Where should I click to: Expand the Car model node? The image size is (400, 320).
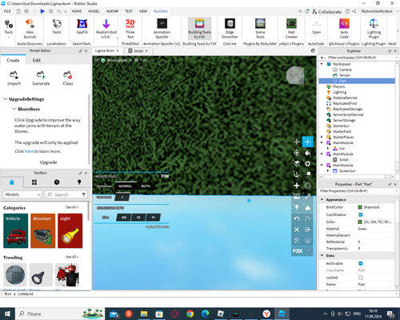pyautogui.click(x=328, y=148)
